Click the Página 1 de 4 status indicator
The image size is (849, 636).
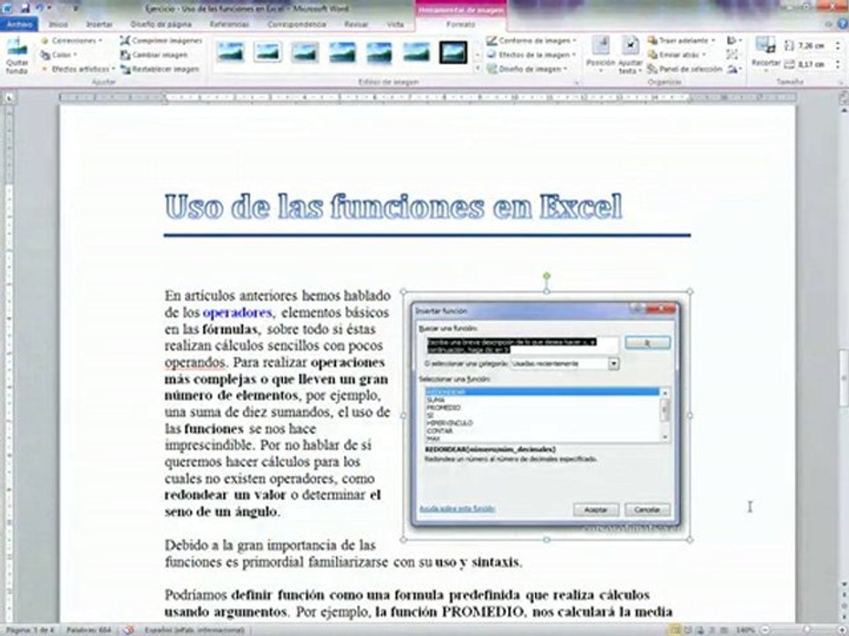coord(30,630)
